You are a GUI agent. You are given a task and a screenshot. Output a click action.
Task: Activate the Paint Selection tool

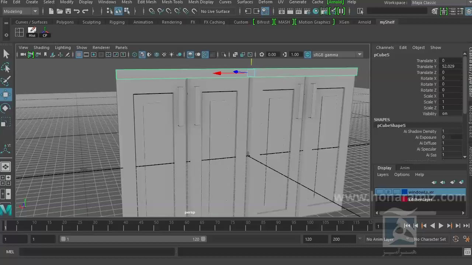(x=6, y=81)
